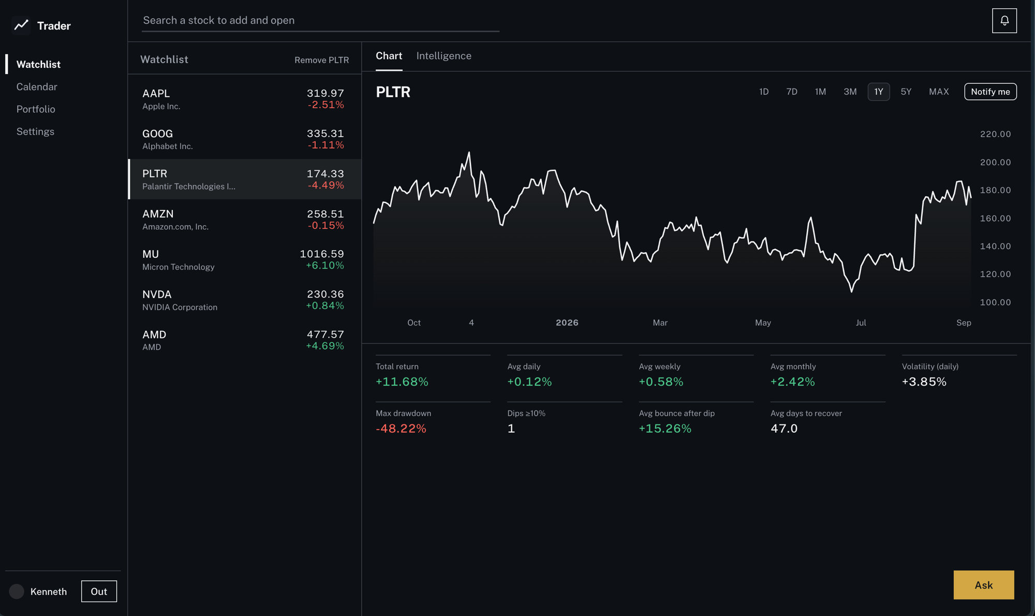Screen dimensions: 1035x616
Task: Click the Out sign-out button
Action: click(x=99, y=591)
